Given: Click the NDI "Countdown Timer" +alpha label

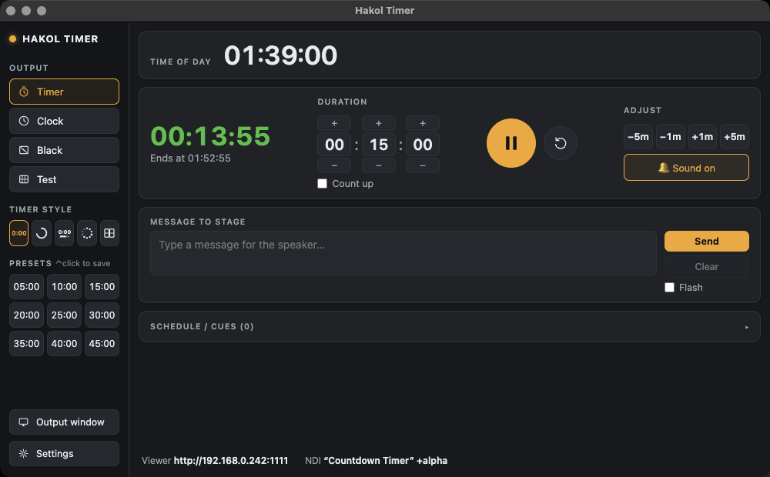Looking at the screenshot, I should pyautogui.click(x=377, y=460).
